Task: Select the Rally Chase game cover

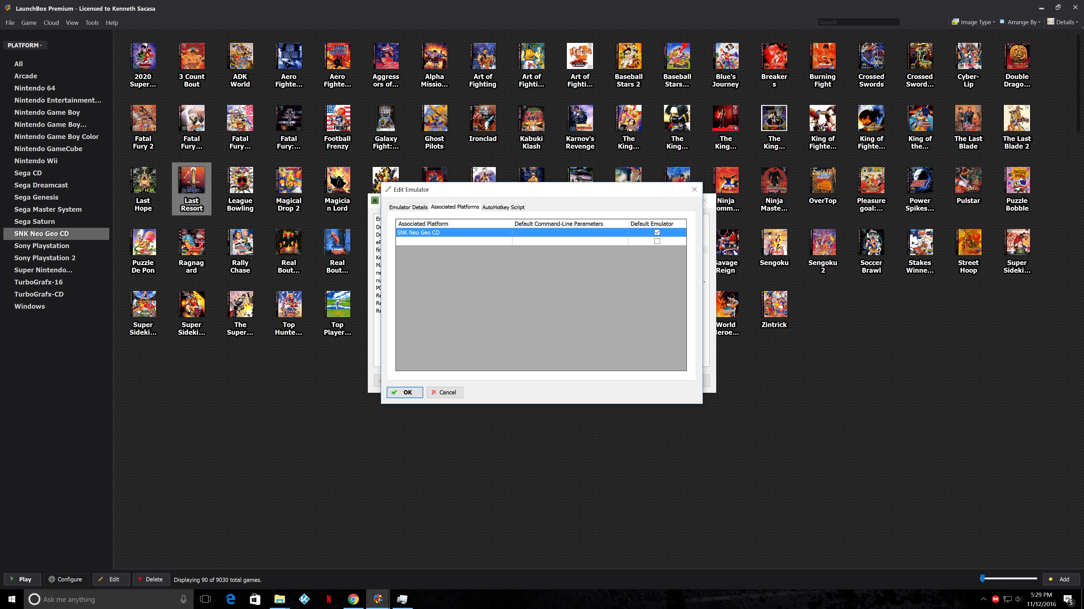Action: tap(240, 242)
